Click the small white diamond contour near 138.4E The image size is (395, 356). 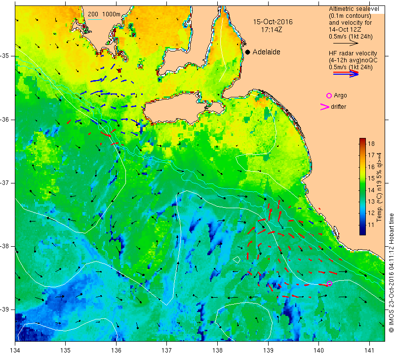[237, 260]
